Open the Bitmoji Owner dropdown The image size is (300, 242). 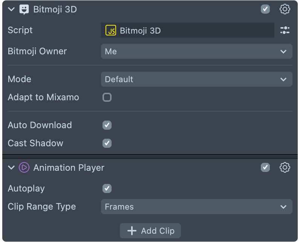[196, 52]
